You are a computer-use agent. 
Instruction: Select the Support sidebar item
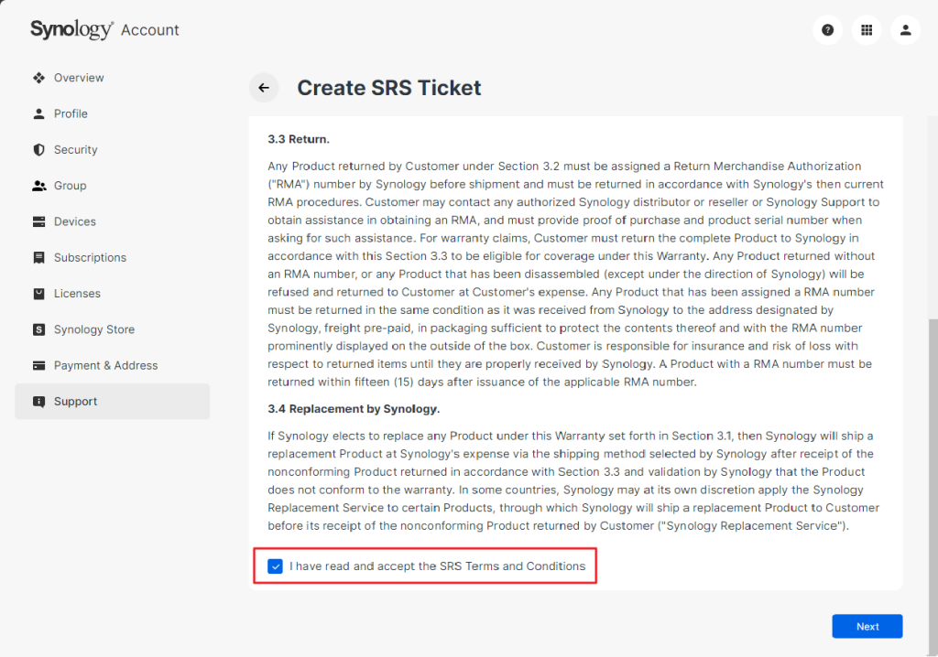113,401
